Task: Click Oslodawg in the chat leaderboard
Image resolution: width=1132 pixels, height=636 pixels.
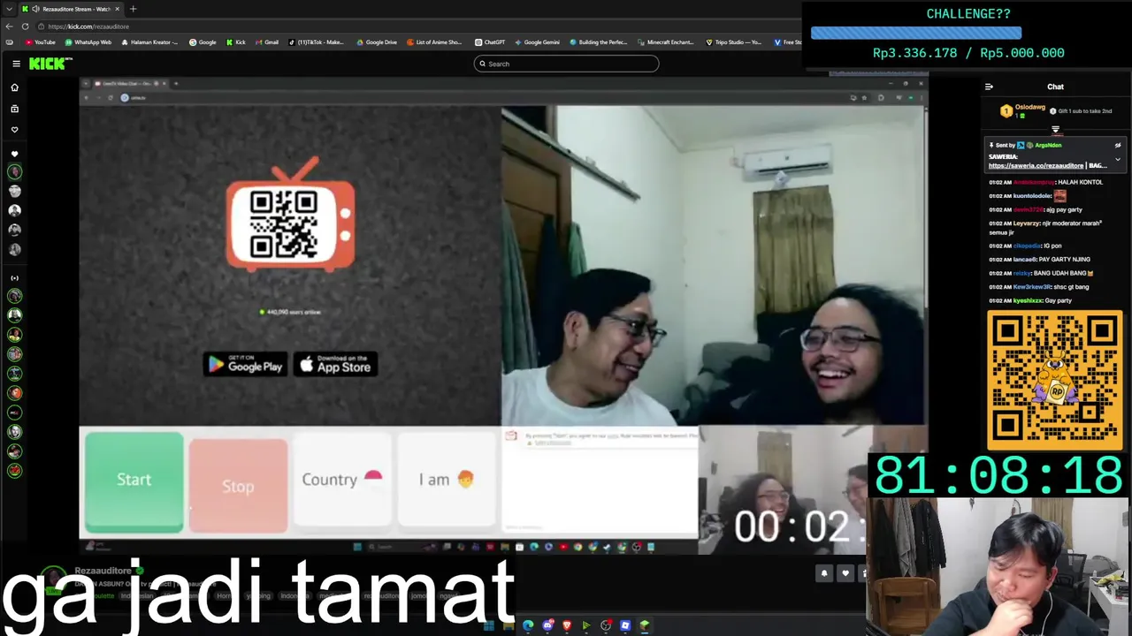Action: (x=1029, y=107)
